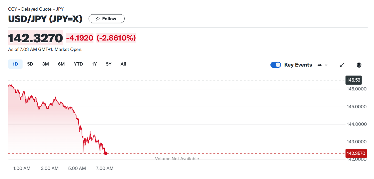Expand chart to full screen
The width and height of the screenshot is (374, 179).
click(342, 65)
